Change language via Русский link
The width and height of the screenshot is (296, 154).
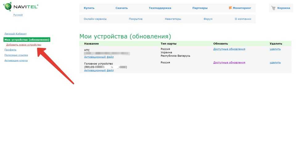[x=18, y=15]
